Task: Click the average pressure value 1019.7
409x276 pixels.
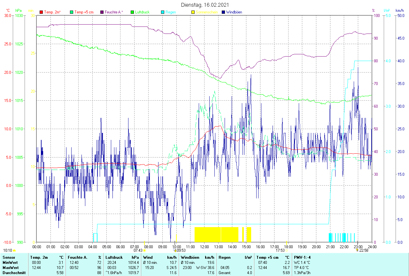Action: click(x=133, y=273)
